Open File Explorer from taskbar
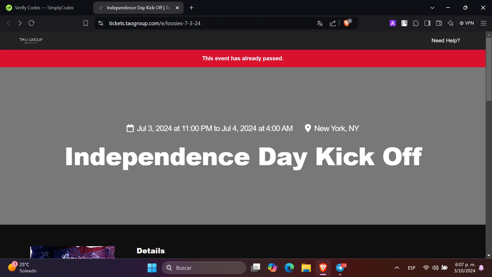This screenshot has width=492, height=277. (x=306, y=268)
